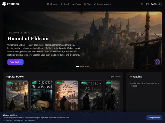Viewport: 165px width, 123px height.
Task: Open the author avatar on hero banner
Action: pos(157,62)
